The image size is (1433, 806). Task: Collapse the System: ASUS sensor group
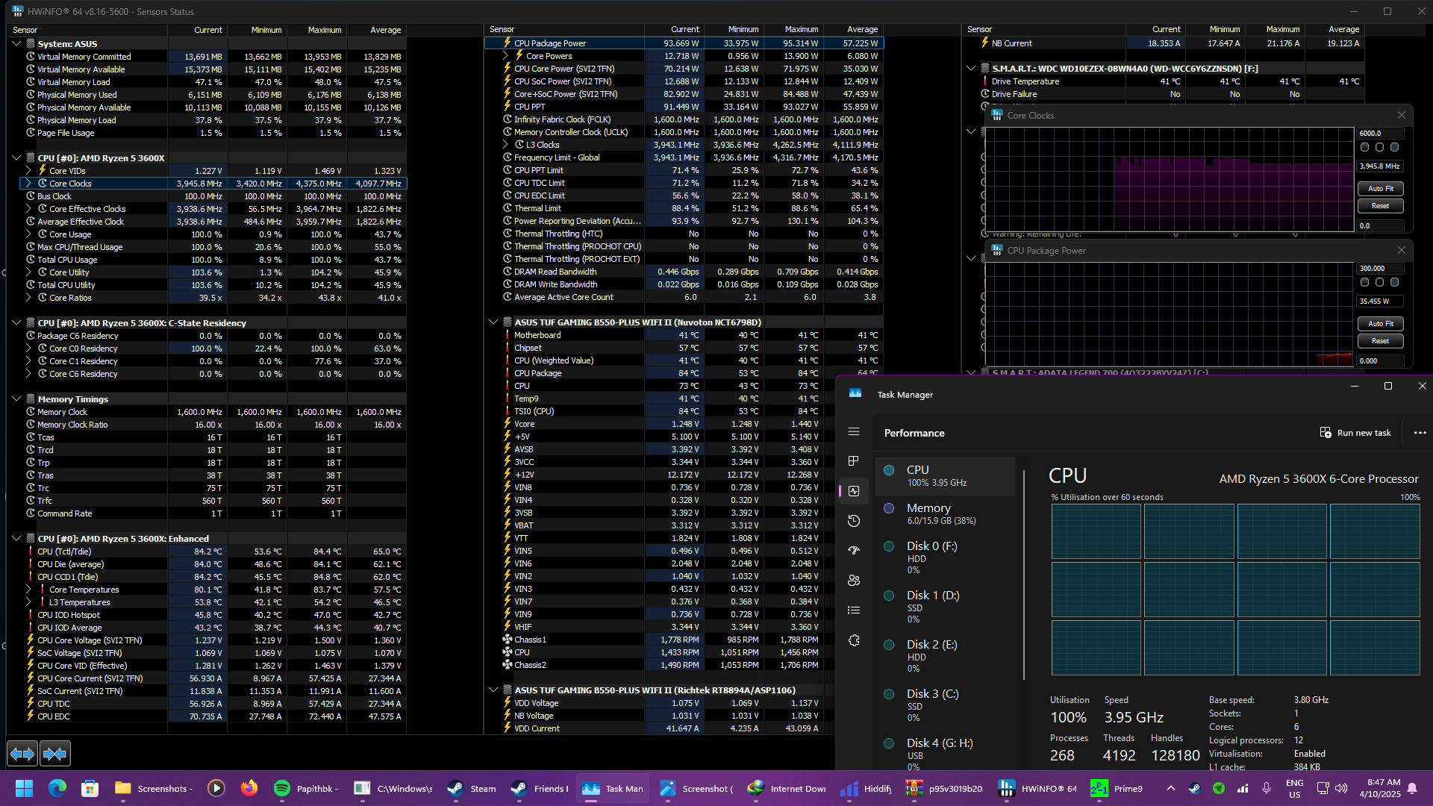16,44
